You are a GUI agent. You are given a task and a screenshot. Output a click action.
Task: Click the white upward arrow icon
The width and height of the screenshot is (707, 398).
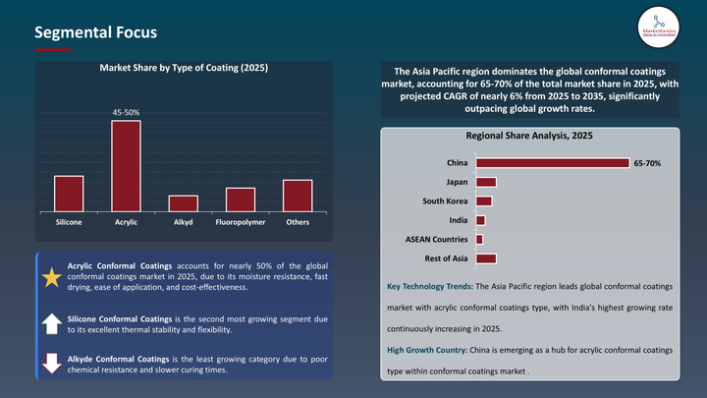pos(51,323)
